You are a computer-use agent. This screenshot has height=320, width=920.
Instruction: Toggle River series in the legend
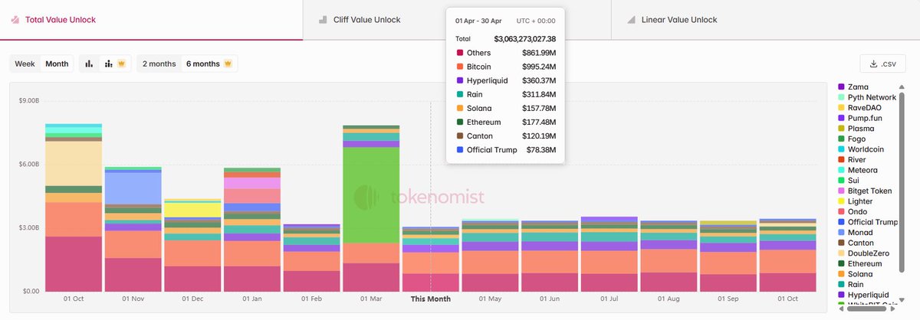click(x=854, y=160)
